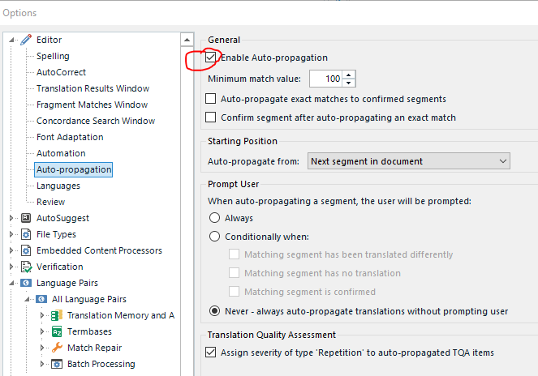Select the All Language Pairs label

pos(89,299)
